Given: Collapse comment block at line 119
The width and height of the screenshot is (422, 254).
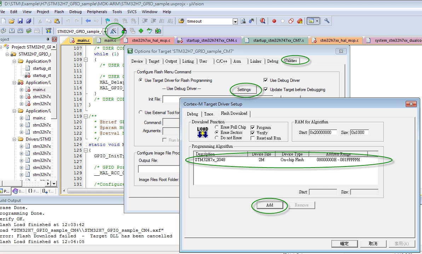Looking at the screenshot, I should [x=86, y=116].
